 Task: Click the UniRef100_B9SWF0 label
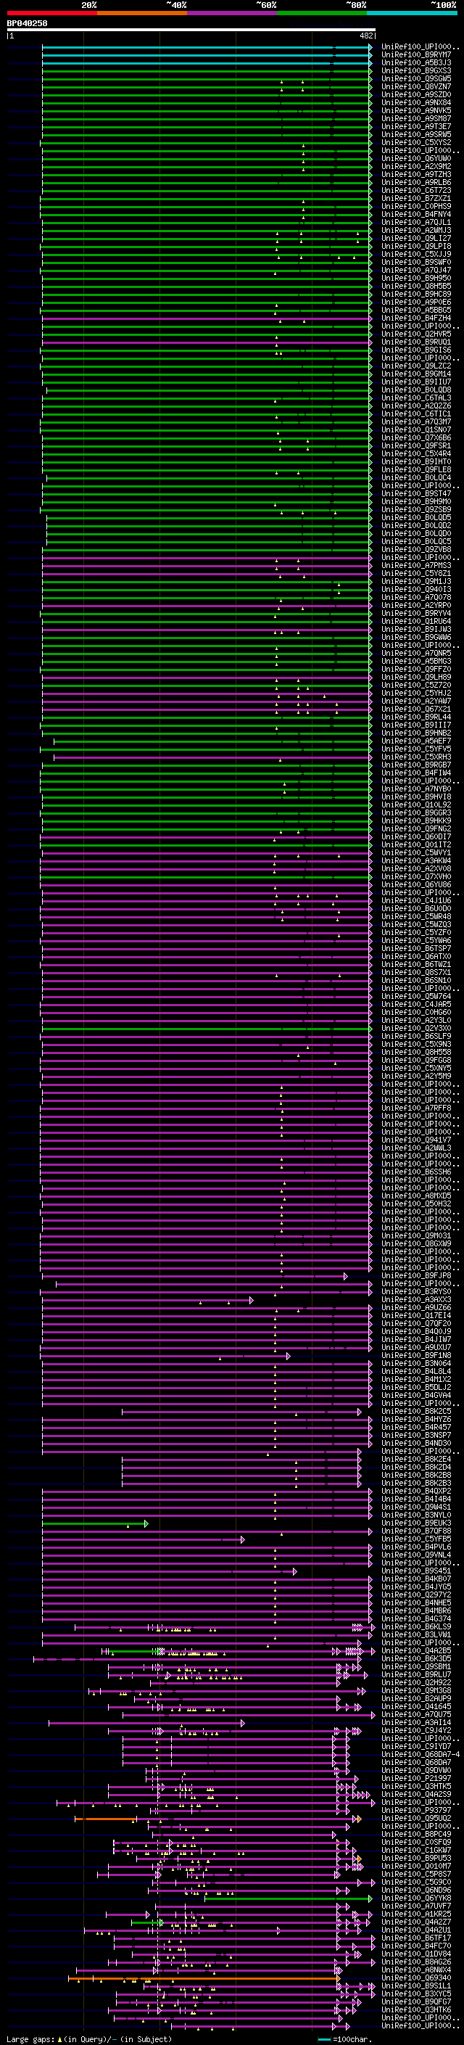click(x=416, y=262)
